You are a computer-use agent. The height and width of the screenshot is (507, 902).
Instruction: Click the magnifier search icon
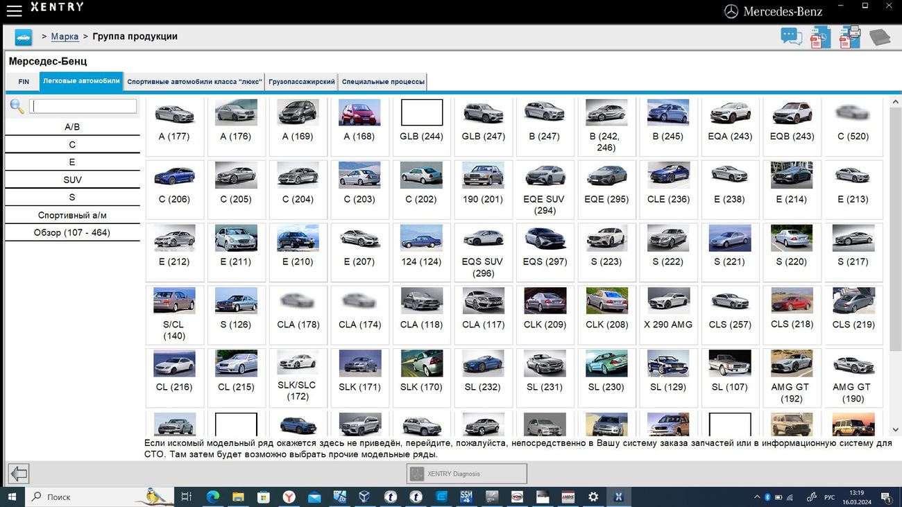point(17,106)
